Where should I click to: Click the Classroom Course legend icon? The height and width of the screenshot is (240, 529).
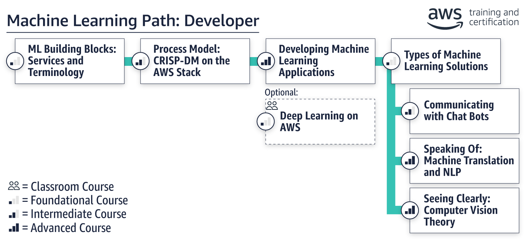[x=14, y=186]
